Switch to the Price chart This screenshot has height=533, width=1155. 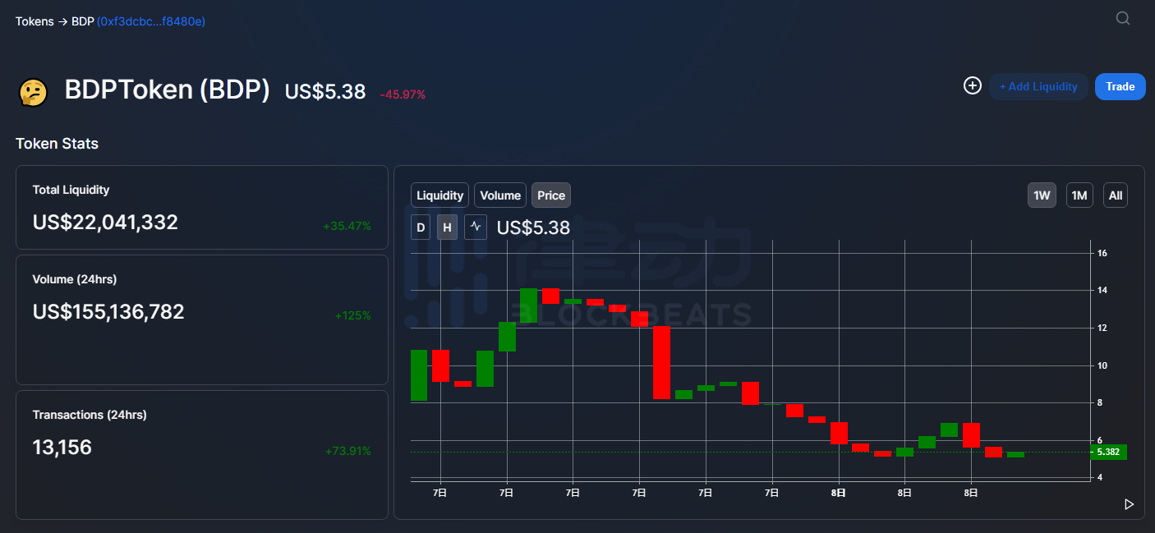coord(551,195)
